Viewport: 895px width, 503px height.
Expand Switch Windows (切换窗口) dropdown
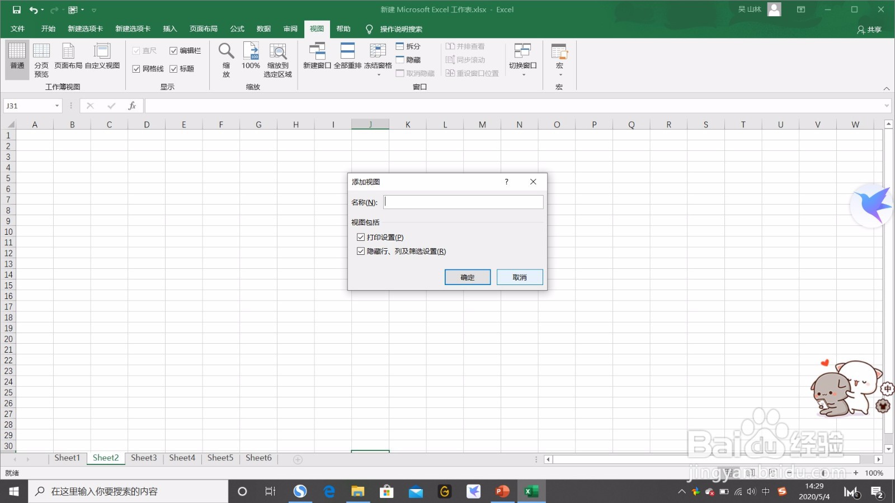coord(523,75)
